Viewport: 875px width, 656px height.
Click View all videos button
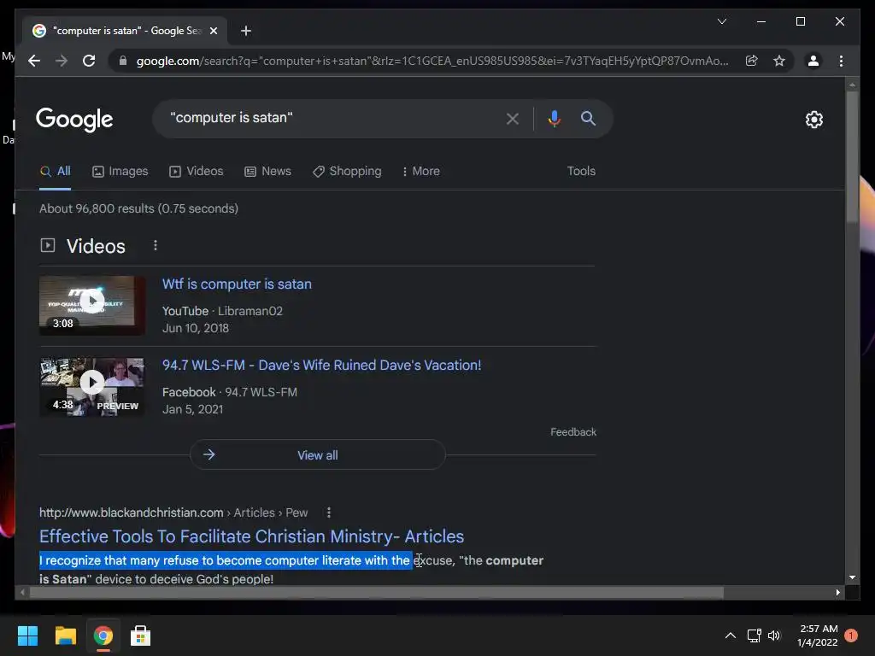tap(318, 455)
